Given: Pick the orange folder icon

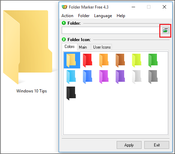Looking at the screenshot, I should pyautogui.click(x=104, y=60).
